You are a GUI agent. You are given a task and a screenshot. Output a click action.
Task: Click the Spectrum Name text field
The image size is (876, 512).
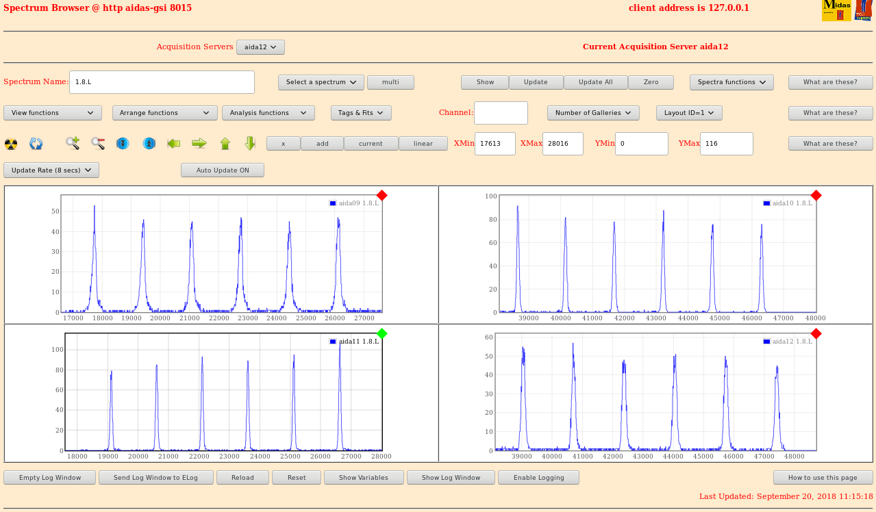(x=162, y=82)
